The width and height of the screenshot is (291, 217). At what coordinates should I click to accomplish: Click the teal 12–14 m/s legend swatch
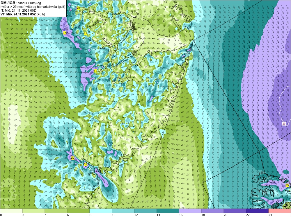(145, 211)
